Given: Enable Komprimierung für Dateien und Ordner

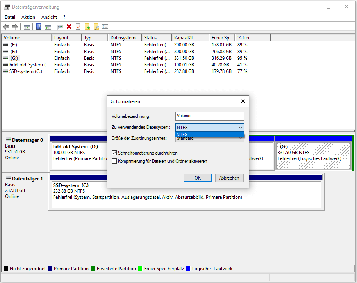Looking at the screenshot, I should tap(114, 161).
